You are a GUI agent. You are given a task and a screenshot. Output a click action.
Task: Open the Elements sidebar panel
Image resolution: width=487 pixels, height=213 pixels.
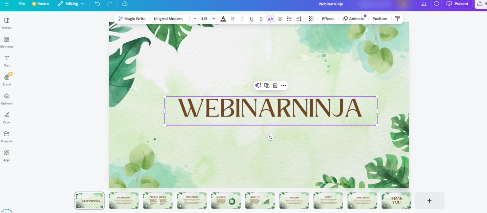(7, 42)
